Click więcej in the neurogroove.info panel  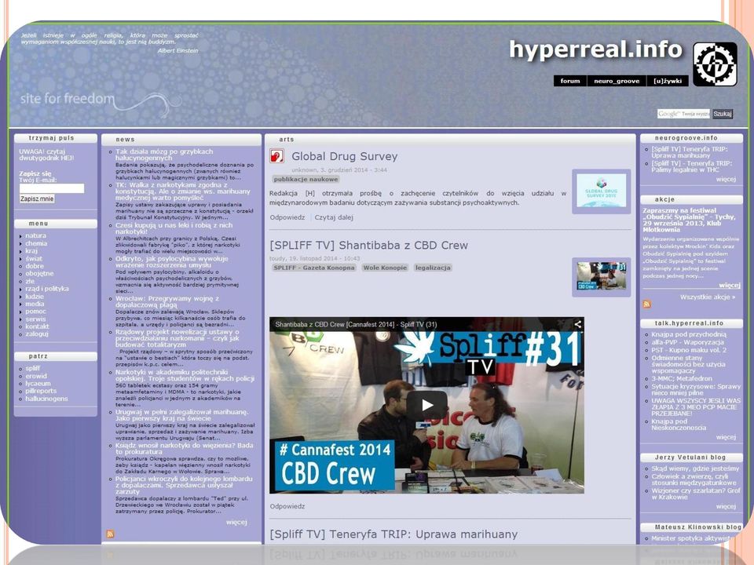pos(726,179)
